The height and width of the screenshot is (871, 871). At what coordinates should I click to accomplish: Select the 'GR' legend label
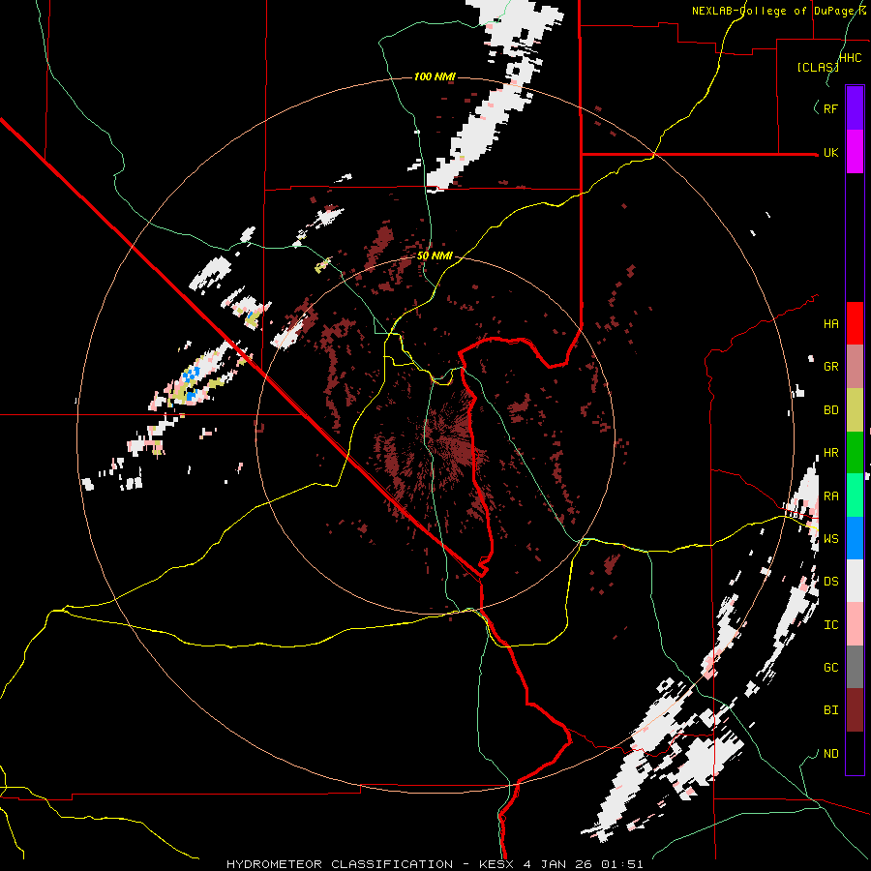(830, 367)
